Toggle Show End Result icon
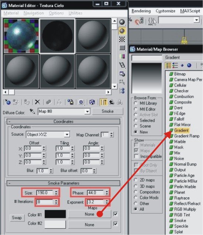203x235 pixels. [103, 102]
